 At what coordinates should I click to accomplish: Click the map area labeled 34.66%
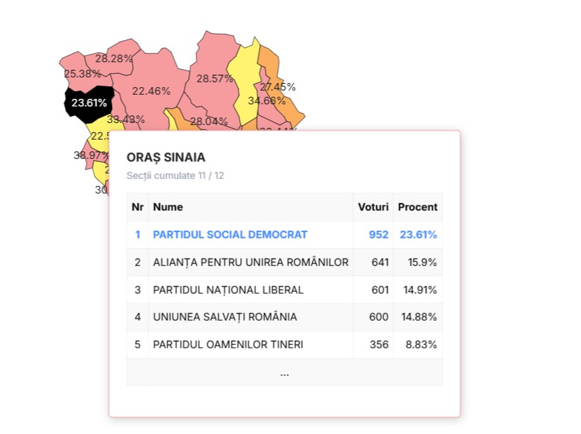click(267, 101)
